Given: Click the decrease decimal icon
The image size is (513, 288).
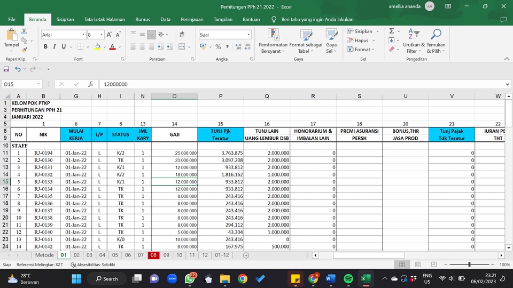Looking at the screenshot, I should tap(247, 47).
